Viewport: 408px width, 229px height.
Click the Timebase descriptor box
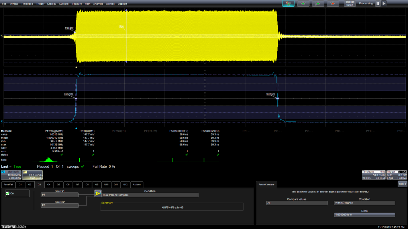(374, 175)
